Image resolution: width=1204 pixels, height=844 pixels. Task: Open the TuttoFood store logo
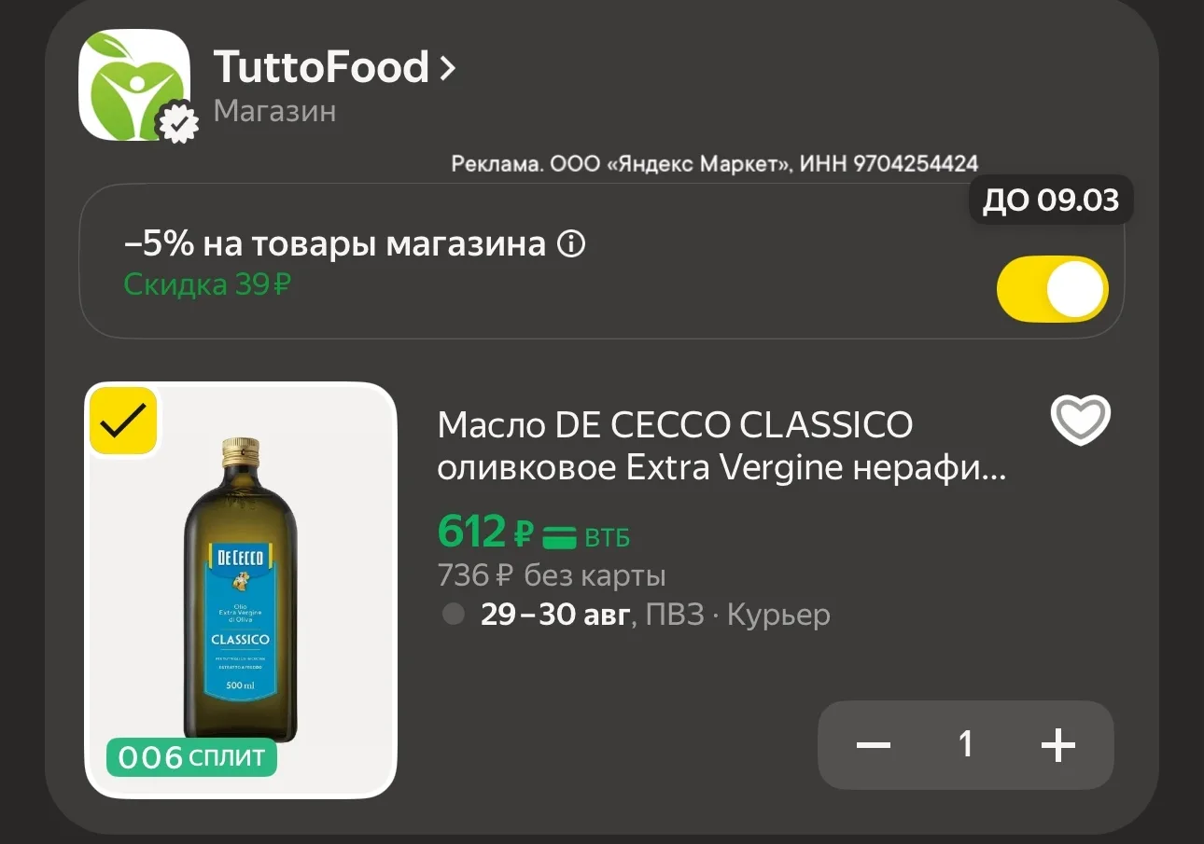[x=134, y=86]
